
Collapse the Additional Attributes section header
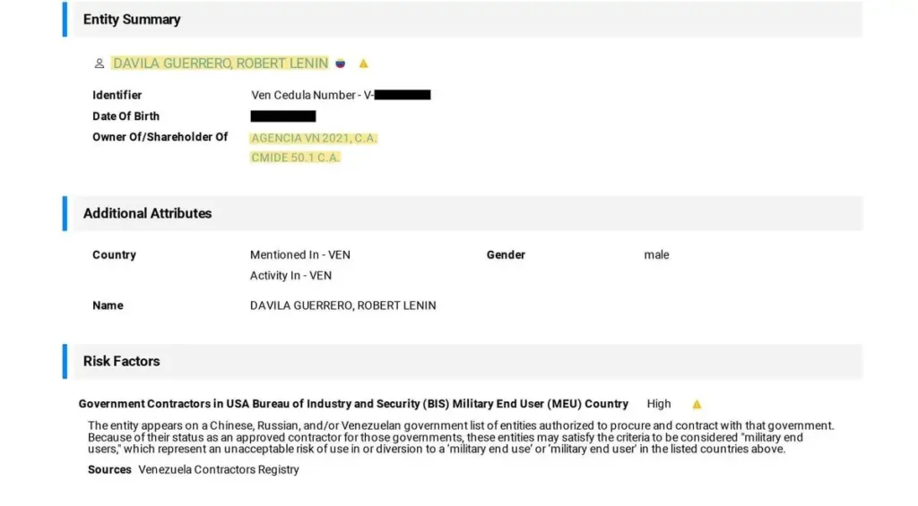click(147, 213)
